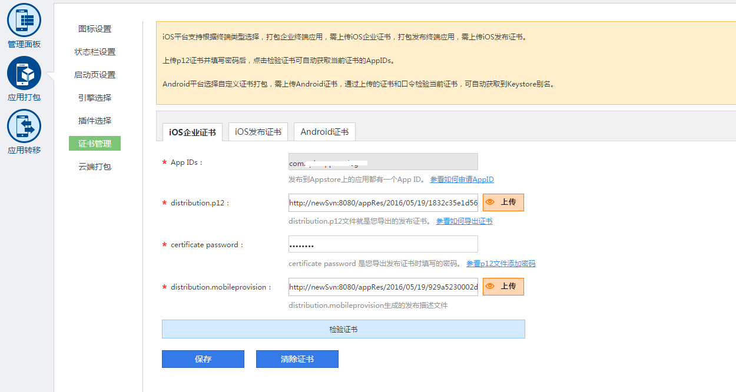Go to 云端打包 menu item
The height and width of the screenshot is (392, 736).
[95, 167]
